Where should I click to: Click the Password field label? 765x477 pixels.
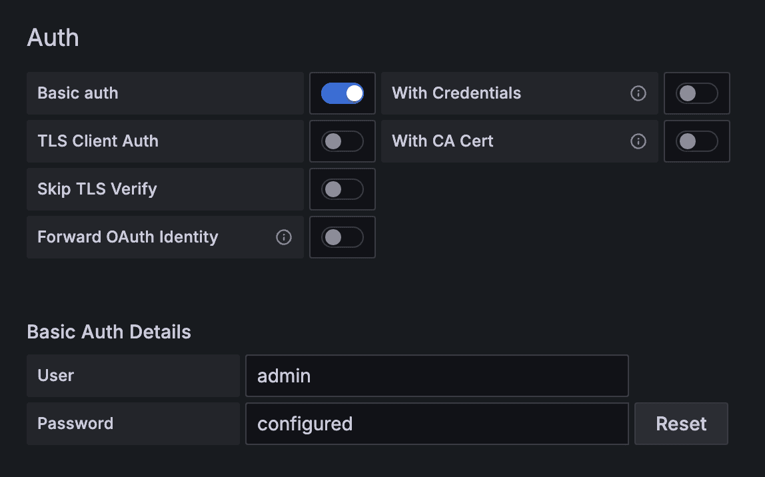click(x=75, y=423)
